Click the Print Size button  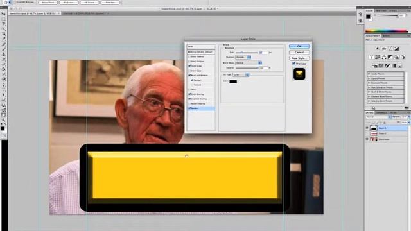click(x=110, y=3)
